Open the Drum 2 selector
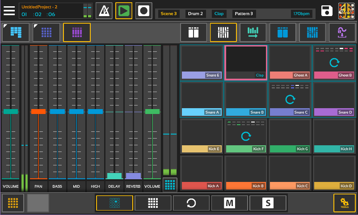 195,14
